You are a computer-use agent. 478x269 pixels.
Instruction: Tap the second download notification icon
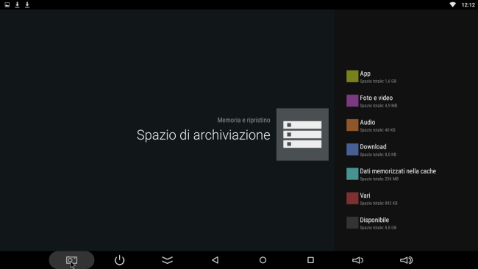[27, 4]
